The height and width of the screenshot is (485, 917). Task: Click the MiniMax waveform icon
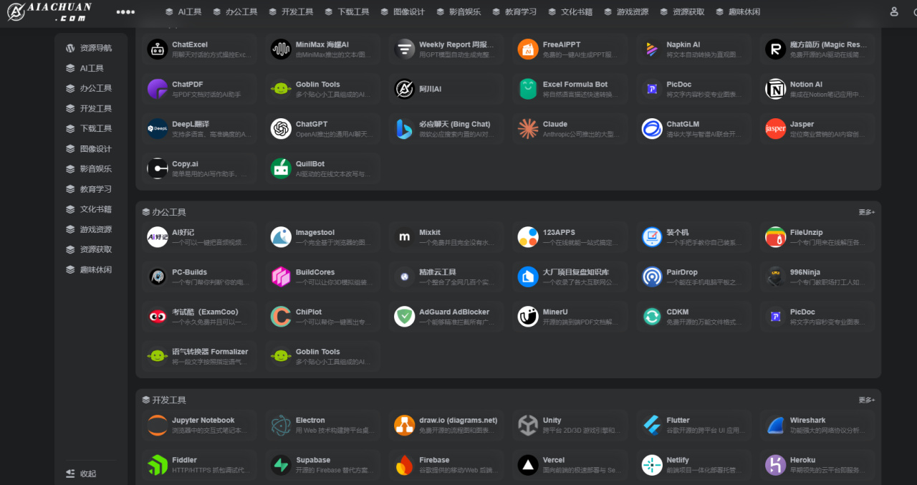pyautogui.click(x=281, y=49)
